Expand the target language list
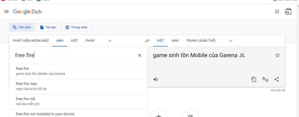Screen dimensions: 299x117 pyautogui.click(x=231, y=41)
